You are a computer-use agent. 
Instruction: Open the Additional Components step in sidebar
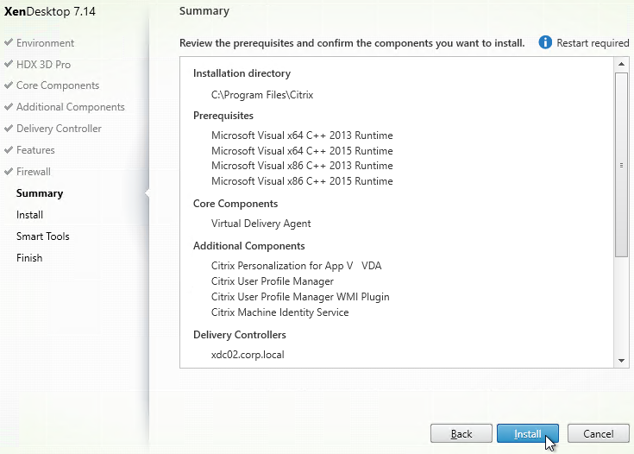[71, 107]
